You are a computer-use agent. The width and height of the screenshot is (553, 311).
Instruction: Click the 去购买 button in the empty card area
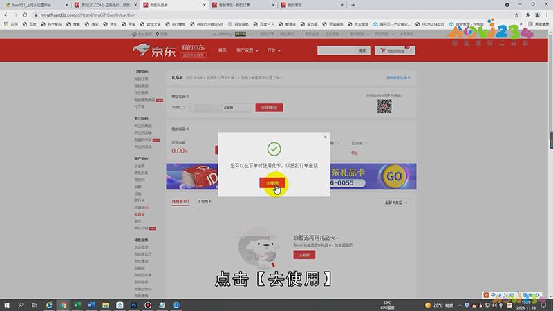[304, 254]
